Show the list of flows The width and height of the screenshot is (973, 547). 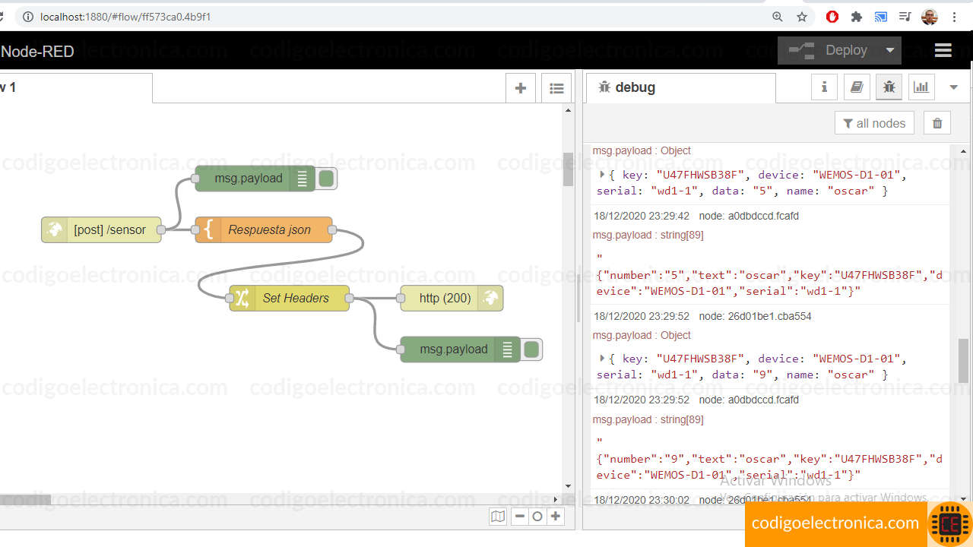[556, 88]
